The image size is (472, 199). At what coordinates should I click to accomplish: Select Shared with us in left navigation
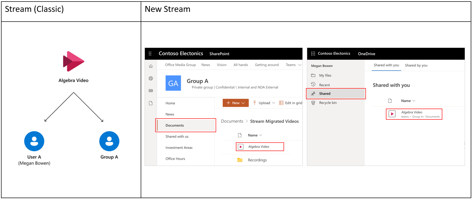(x=177, y=136)
